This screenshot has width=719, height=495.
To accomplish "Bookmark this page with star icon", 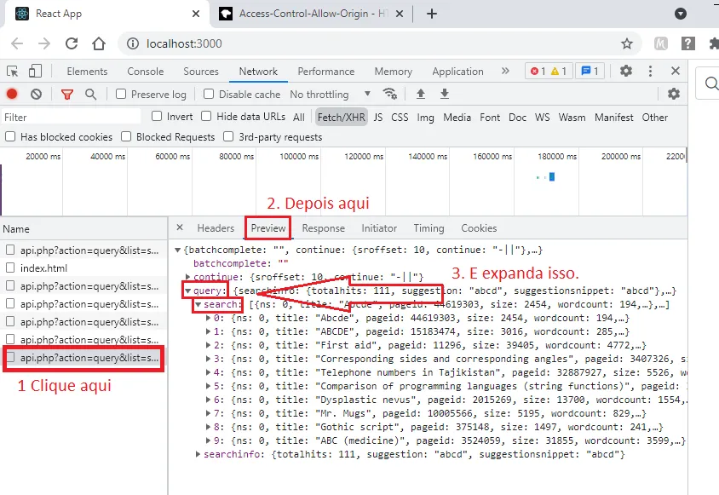I will pyautogui.click(x=627, y=43).
